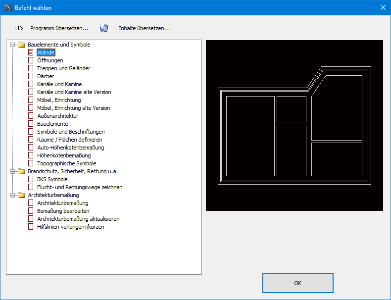Collapse the Bauelemente und Symbole tree node
This screenshot has width=391, height=300.
pos(12,45)
